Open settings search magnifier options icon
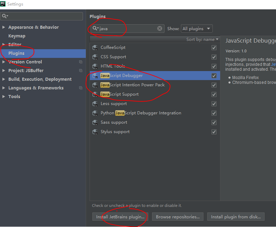Screen dimensions: 276x227 tap(5, 16)
